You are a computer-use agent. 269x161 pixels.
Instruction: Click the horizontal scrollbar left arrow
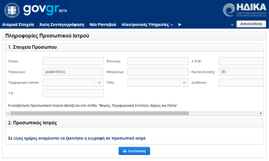[x=7, y=113]
